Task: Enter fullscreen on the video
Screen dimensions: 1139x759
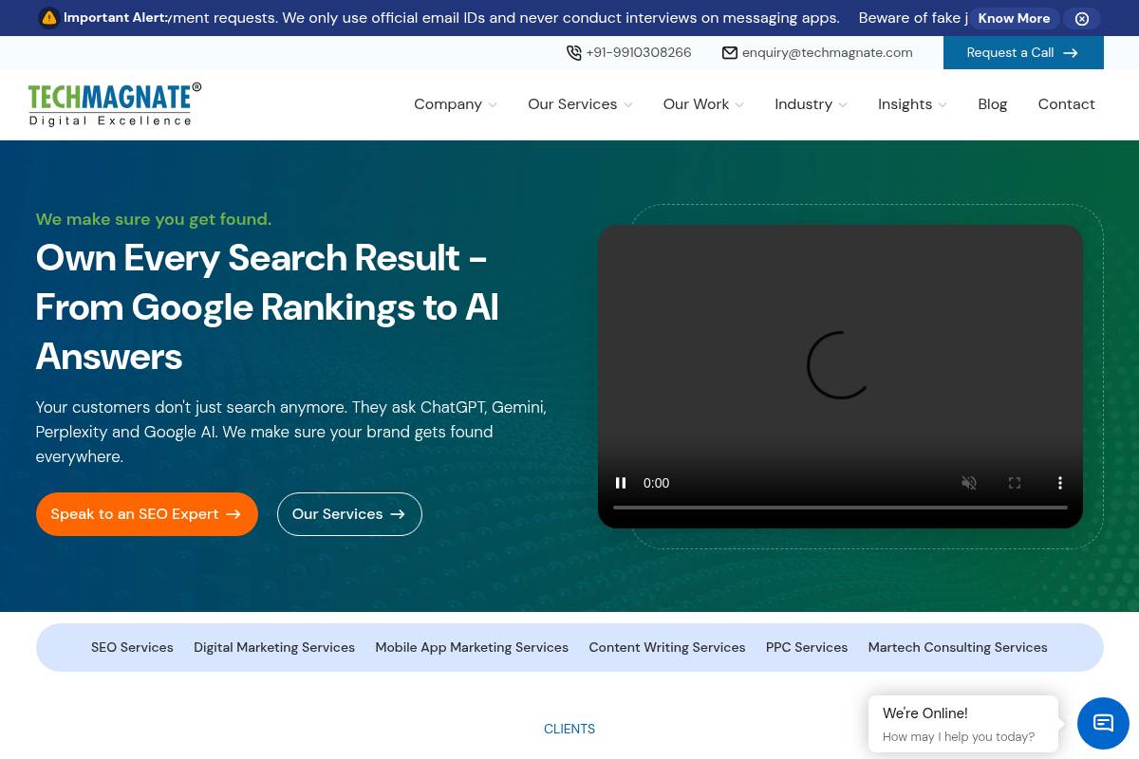Action: tap(1015, 483)
